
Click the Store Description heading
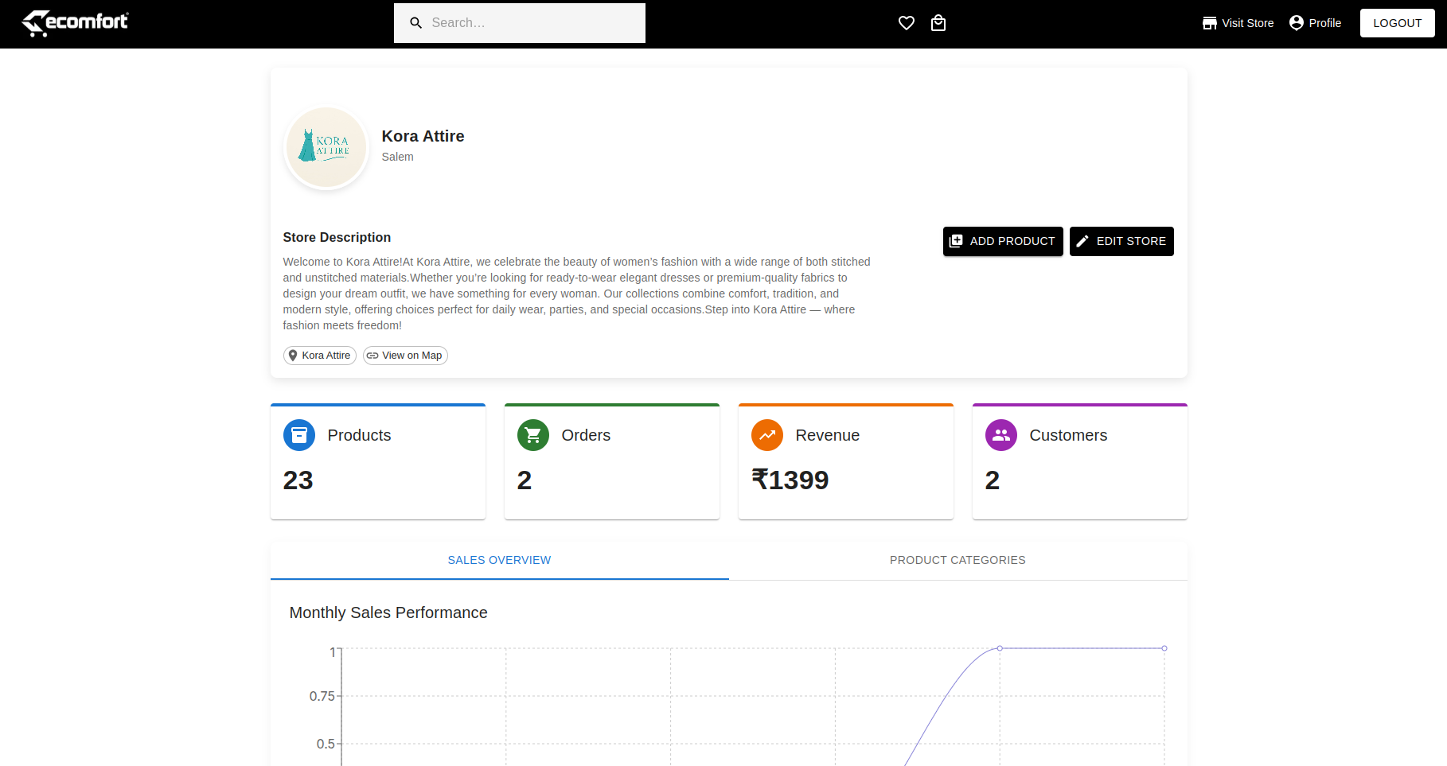pyautogui.click(x=337, y=237)
